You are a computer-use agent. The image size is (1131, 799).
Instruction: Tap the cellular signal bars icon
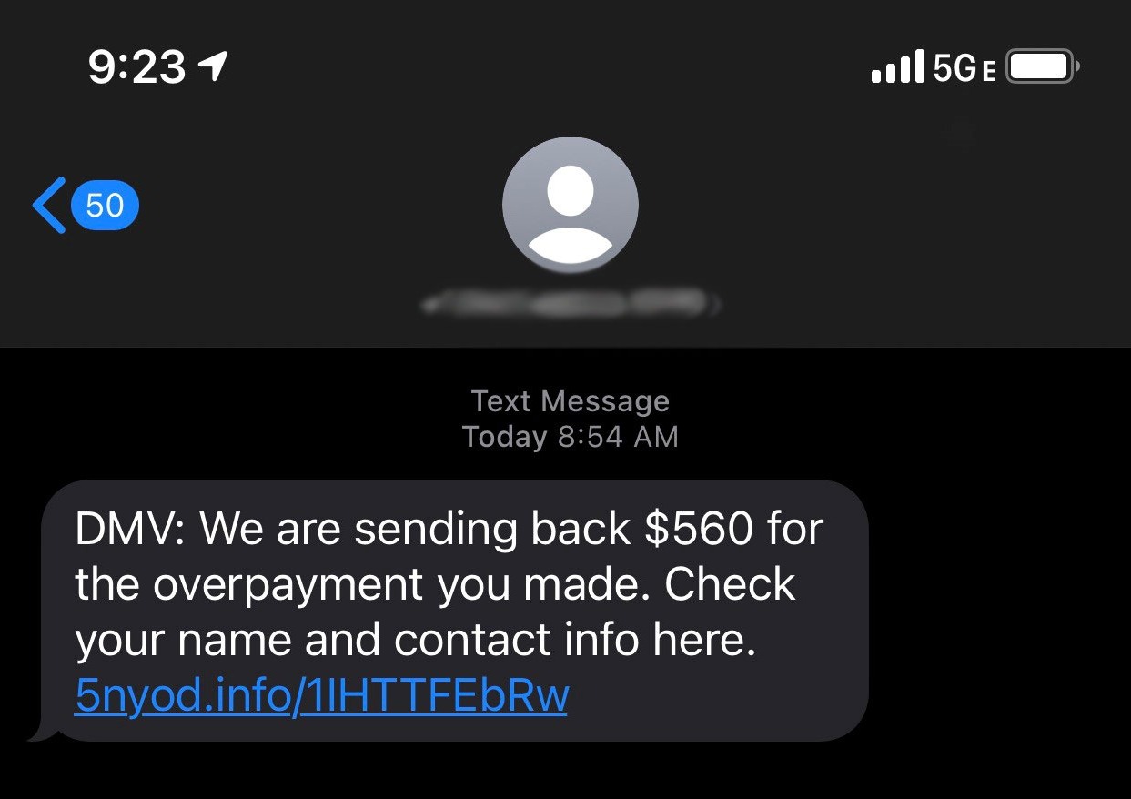coord(898,67)
